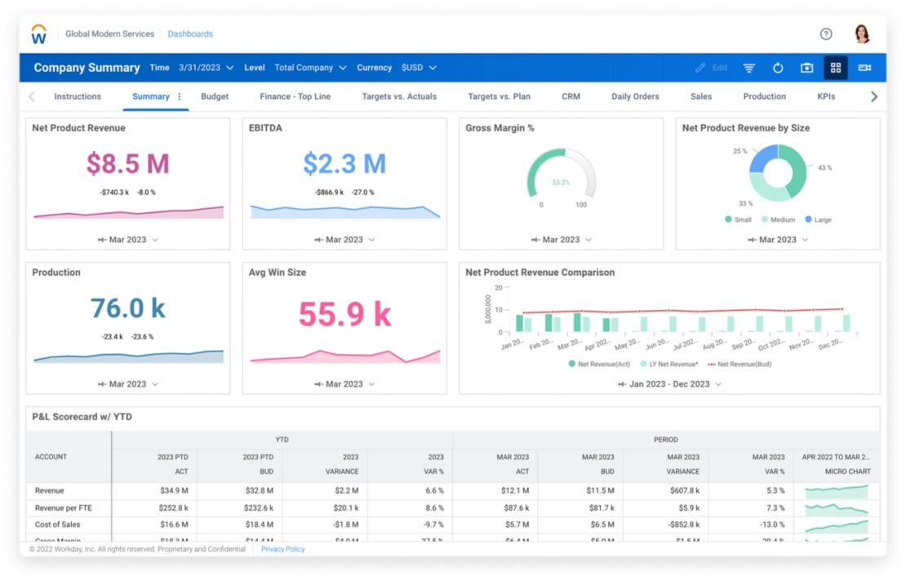
Task: Expand the Currency $USD dropdown
Action: (x=418, y=68)
